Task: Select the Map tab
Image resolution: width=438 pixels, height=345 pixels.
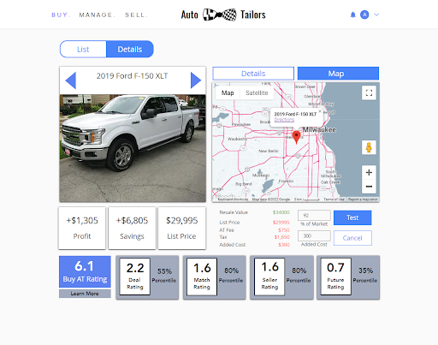Action: click(x=338, y=74)
